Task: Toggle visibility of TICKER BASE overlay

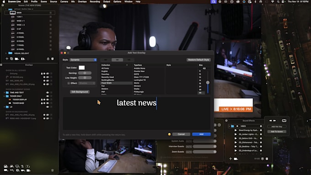Action: click(x=48, y=103)
